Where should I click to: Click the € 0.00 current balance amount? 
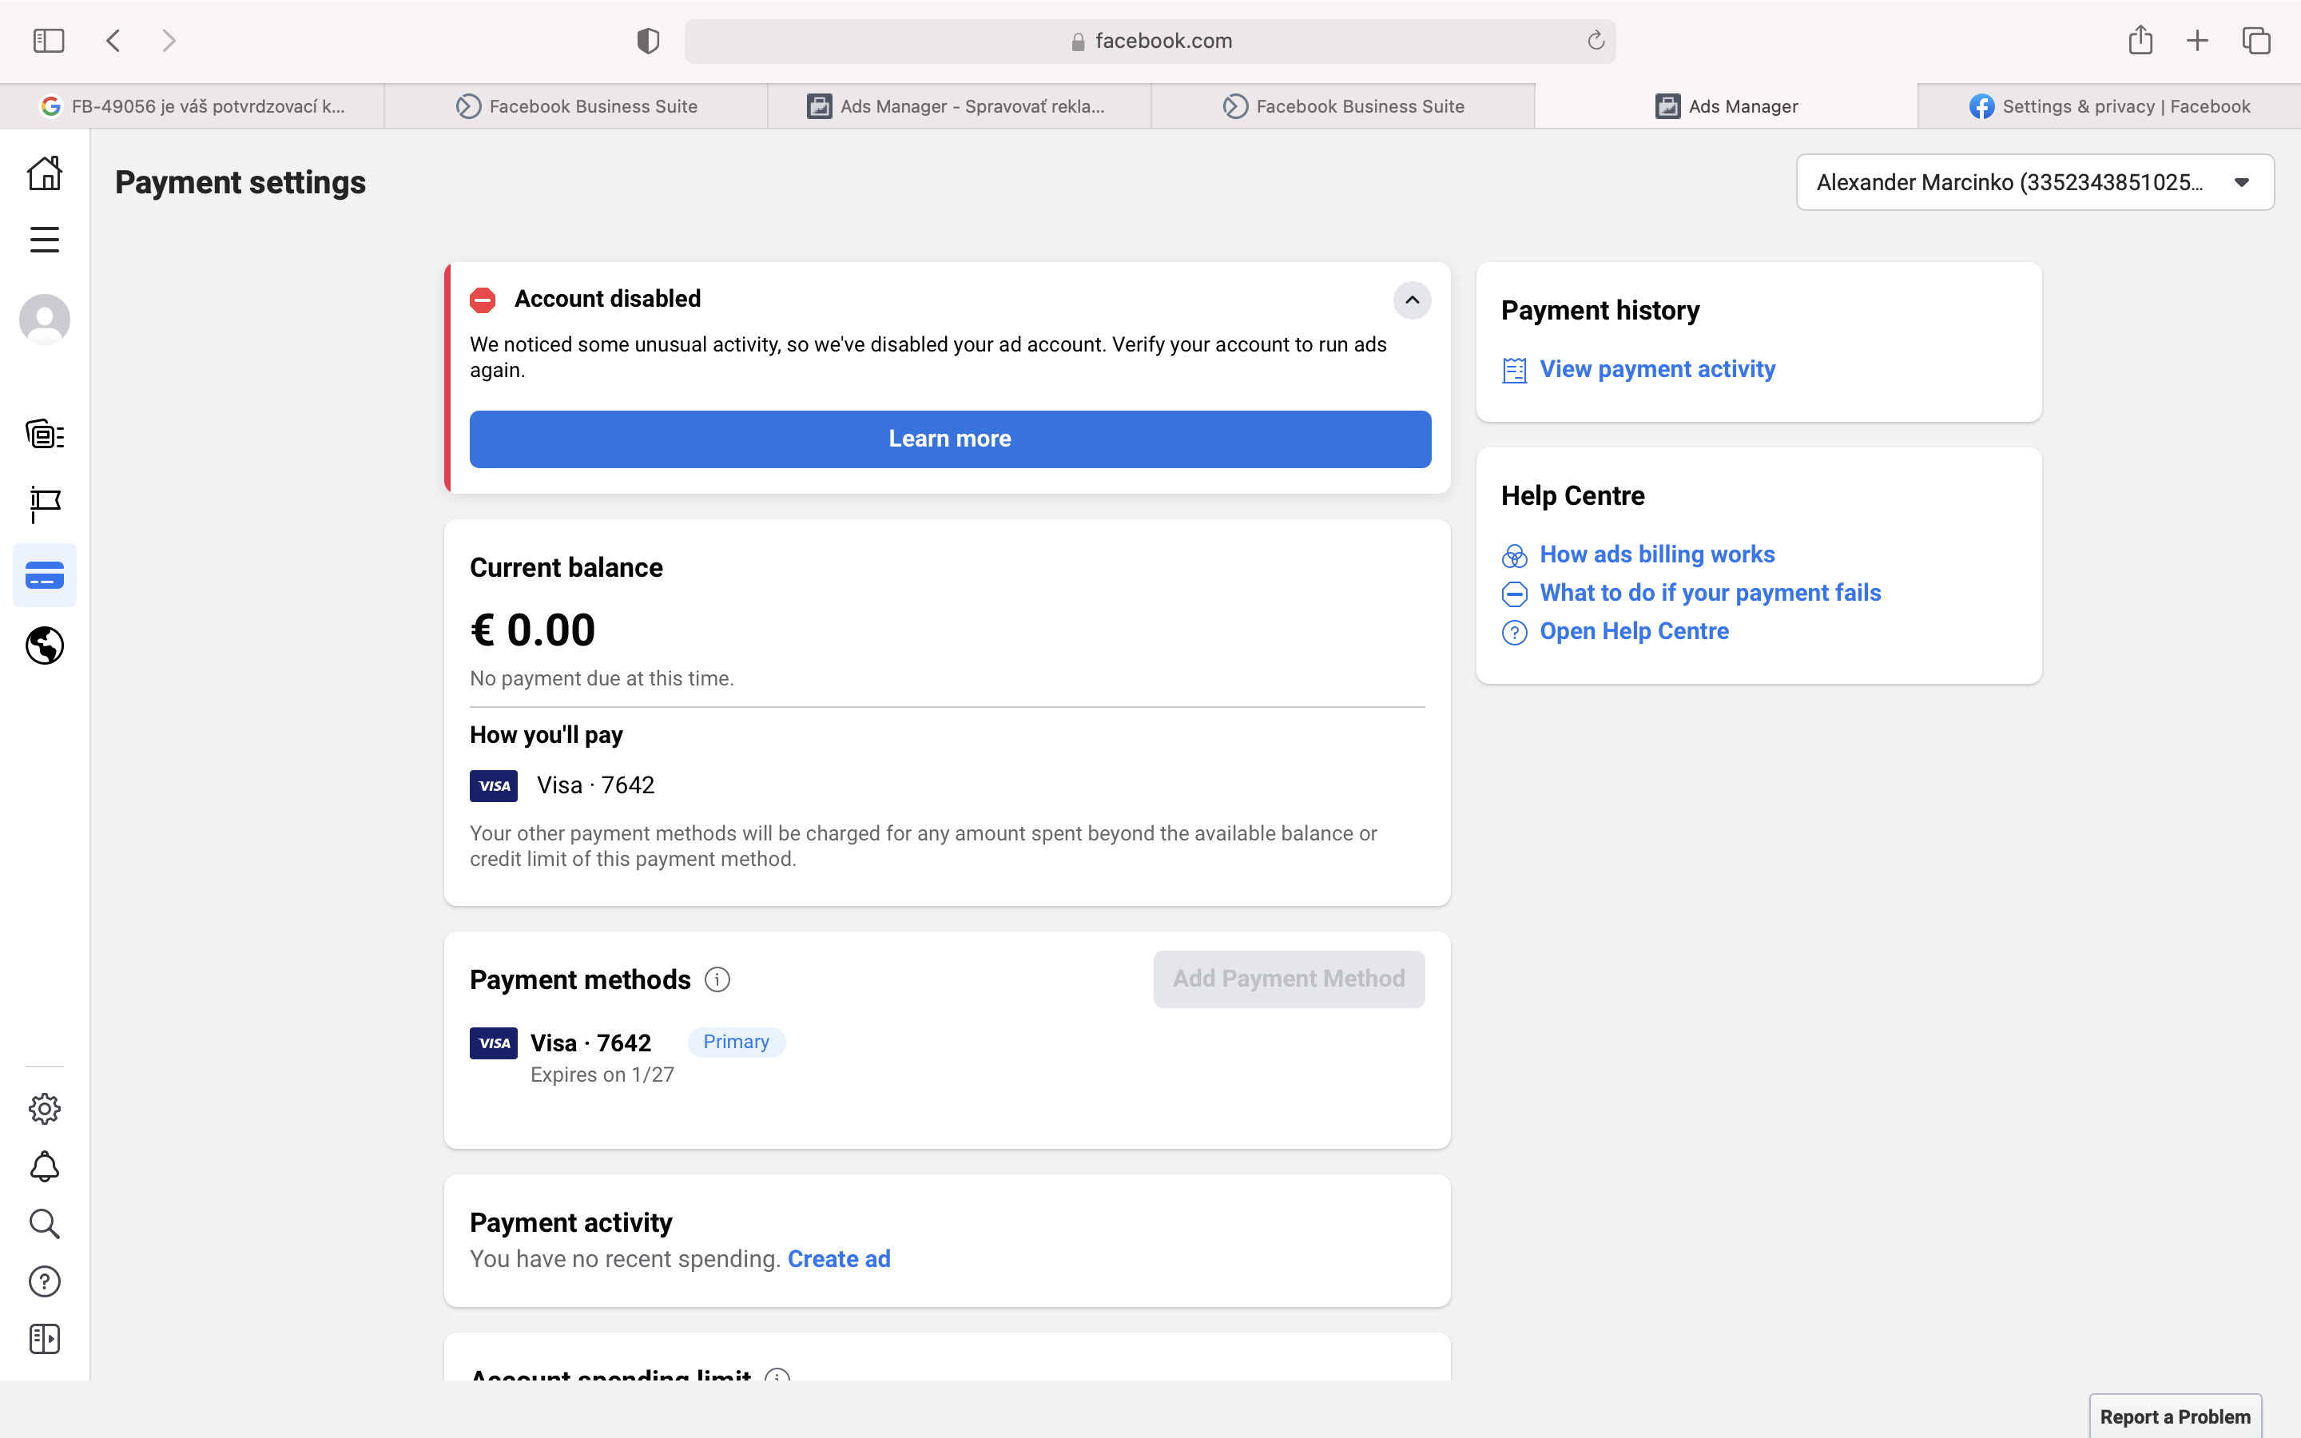coord(532,630)
